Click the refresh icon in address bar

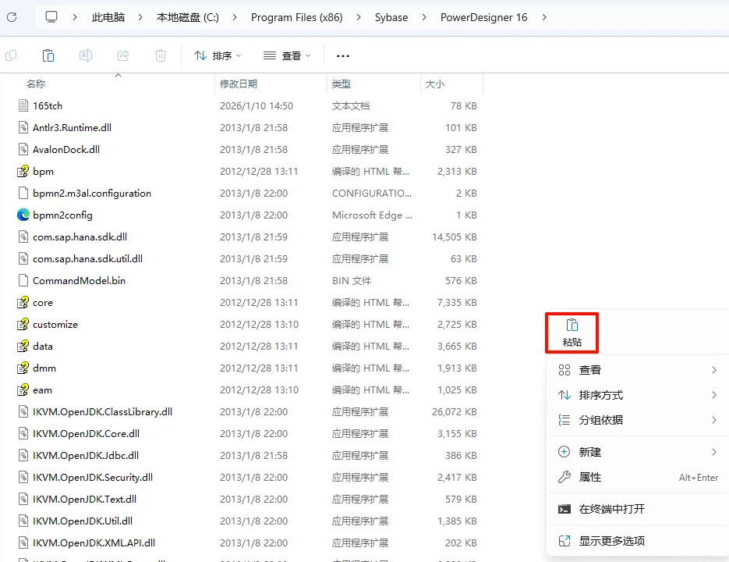coord(12,17)
